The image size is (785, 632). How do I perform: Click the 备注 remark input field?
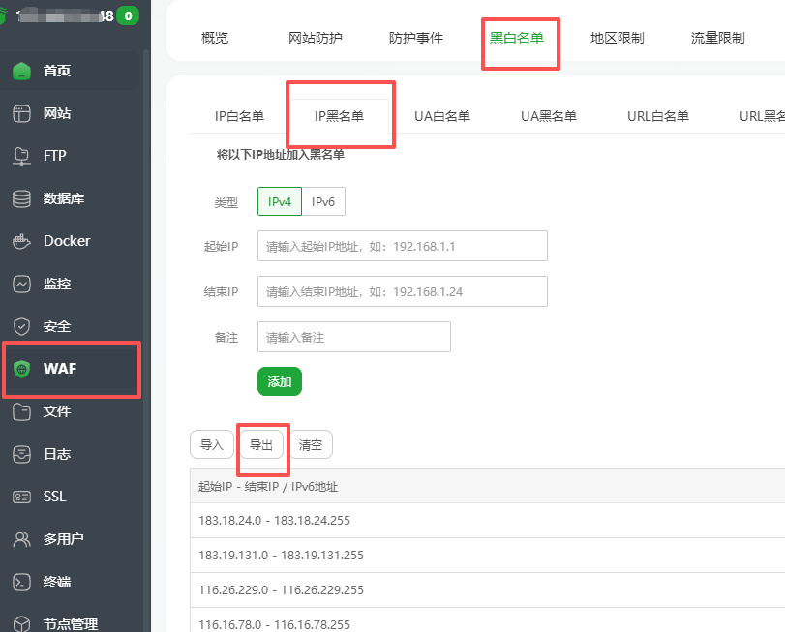[353, 337]
